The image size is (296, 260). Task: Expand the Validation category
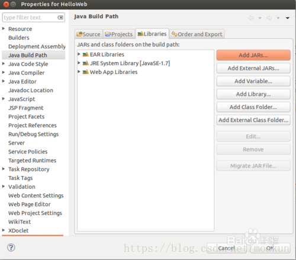click(4, 187)
